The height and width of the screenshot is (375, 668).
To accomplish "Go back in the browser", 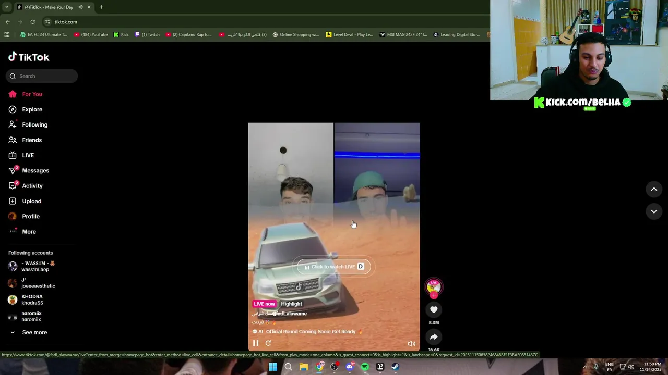I will pos(7,22).
